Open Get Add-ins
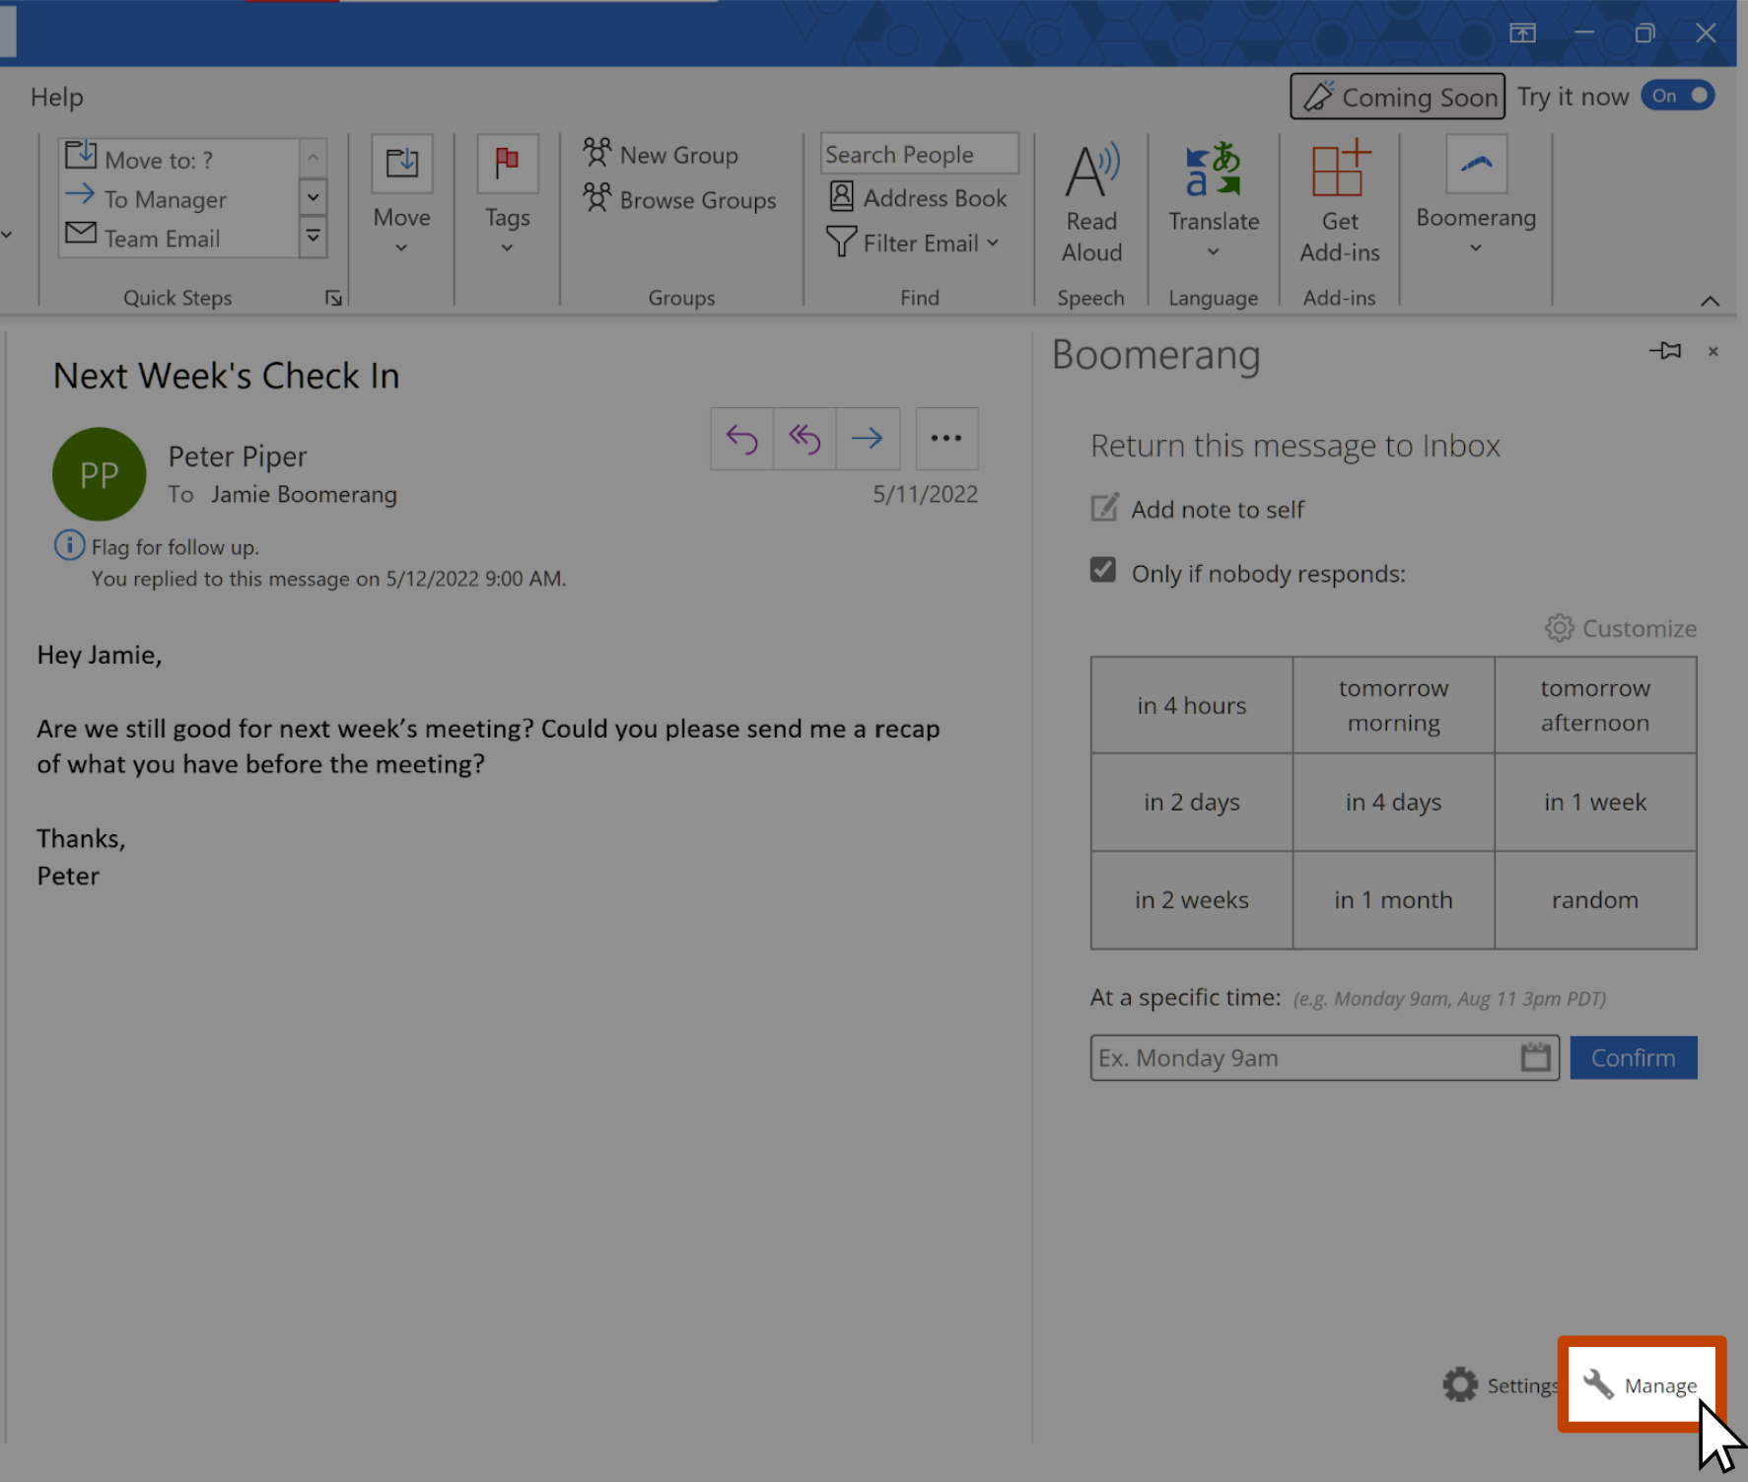Image resolution: width=1748 pixels, height=1482 pixels. [x=1340, y=203]
